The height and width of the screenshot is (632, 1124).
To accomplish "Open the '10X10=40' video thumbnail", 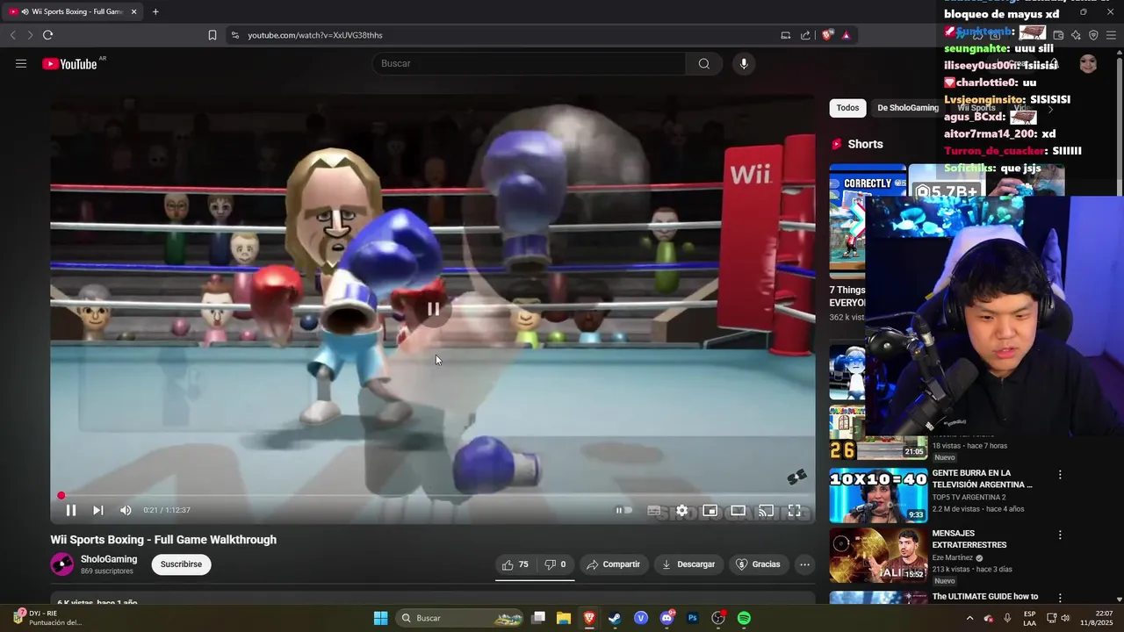I will click(x=878, y=495).
